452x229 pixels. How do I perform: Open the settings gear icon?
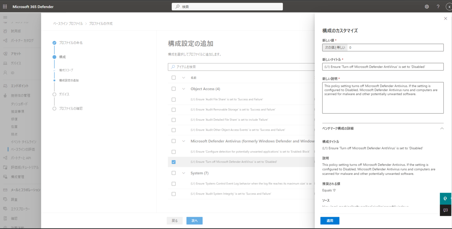[x=427, y=7]
